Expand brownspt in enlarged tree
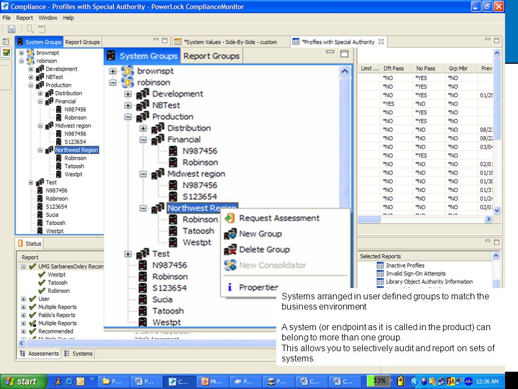This screenshot has height=389, width=518. [113, 71]
